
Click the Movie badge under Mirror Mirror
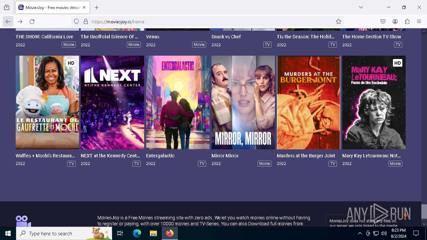(265, 164)
